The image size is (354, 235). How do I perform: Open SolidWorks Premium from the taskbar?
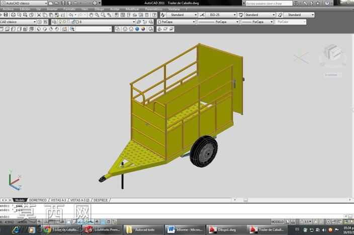point(102,230)
